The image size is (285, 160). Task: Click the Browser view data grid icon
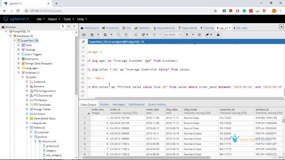pos(68,27)
